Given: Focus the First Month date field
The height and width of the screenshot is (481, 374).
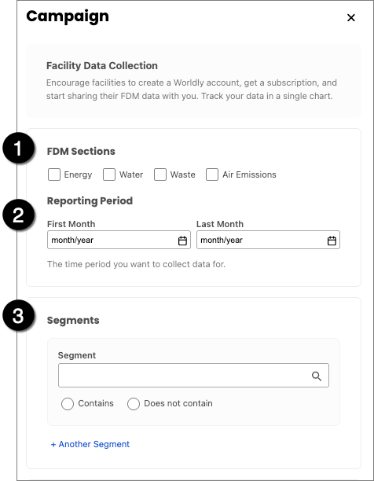Looking at the screenshot, I should point(119,240).
